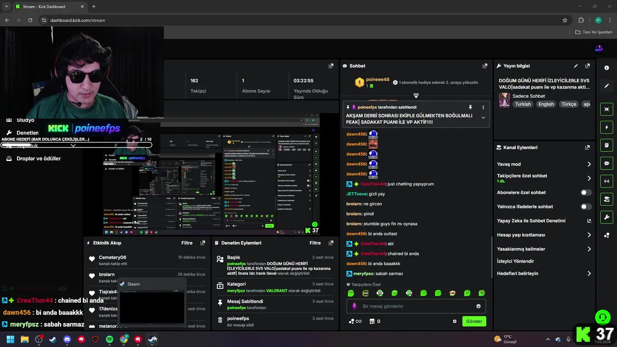Click channel points icon in right sidebar
Viewport: 617px width, 347px height.
coord(606,235)
